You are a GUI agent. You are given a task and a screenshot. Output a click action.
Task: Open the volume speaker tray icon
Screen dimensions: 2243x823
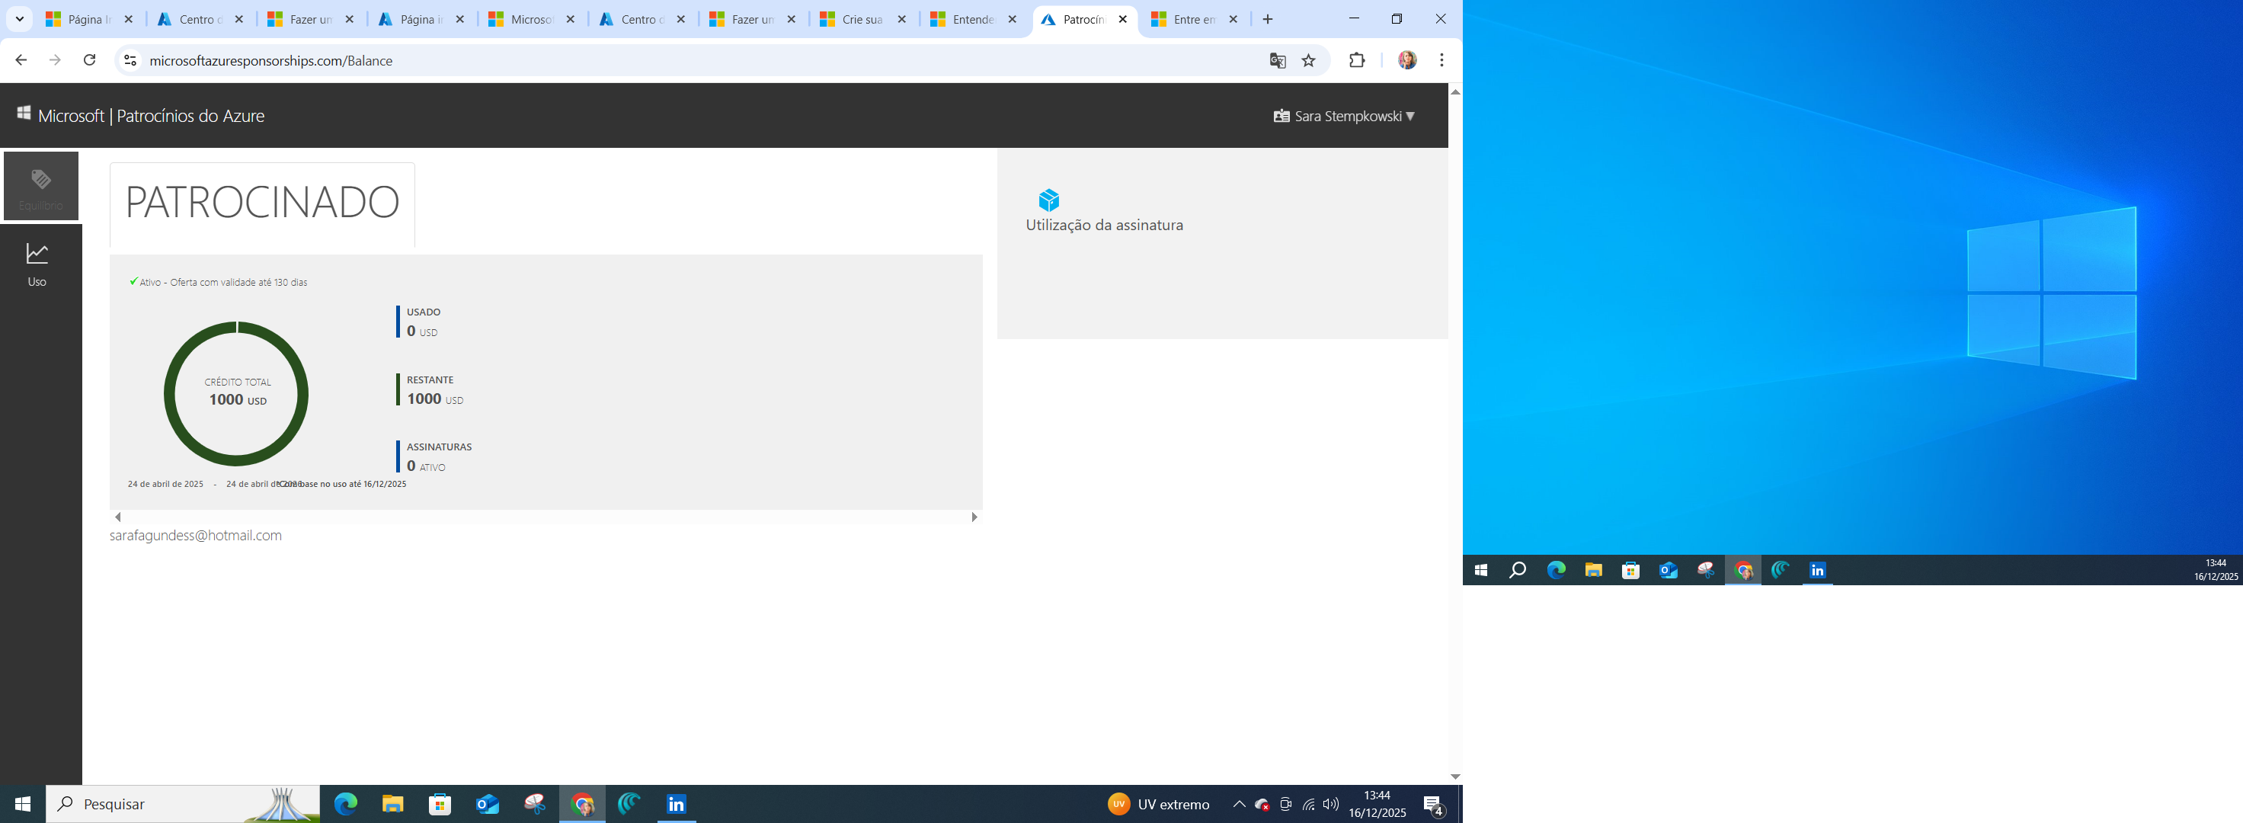[x=1330, y=804]
